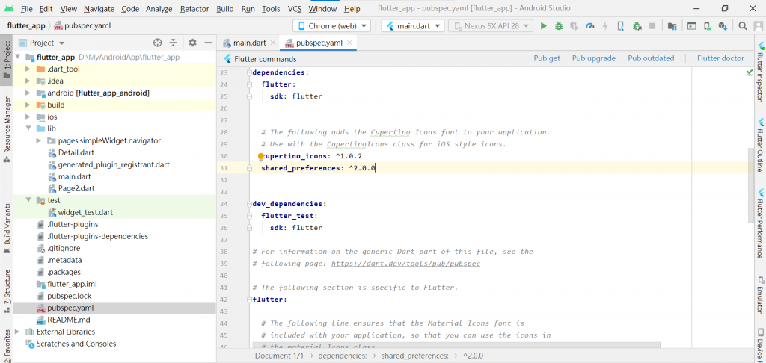Screen dimensions: 766x363
Task: Select pubspec.lock in project tree
Action: pyautogui.click(x=70, y=297)
